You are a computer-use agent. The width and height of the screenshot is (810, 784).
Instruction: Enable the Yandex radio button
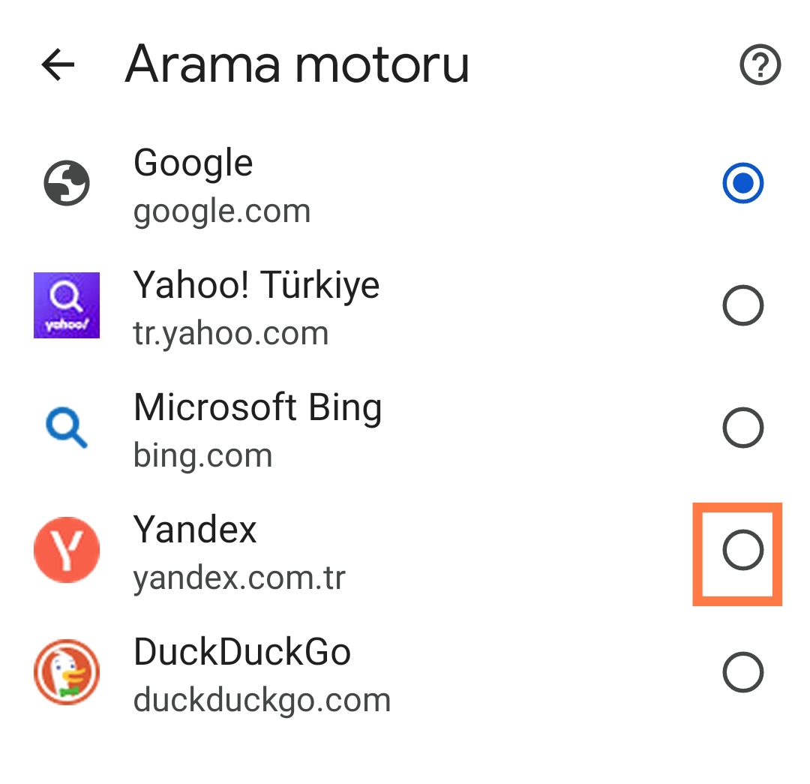click(742, 551)
